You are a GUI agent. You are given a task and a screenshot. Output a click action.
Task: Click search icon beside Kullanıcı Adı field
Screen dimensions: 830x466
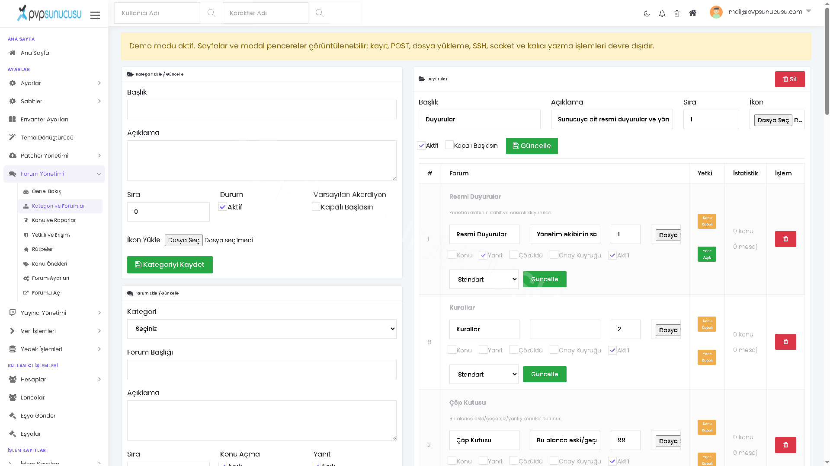tap(211, 13)
